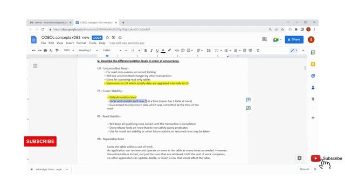Open the View menu

pos(60,43)
